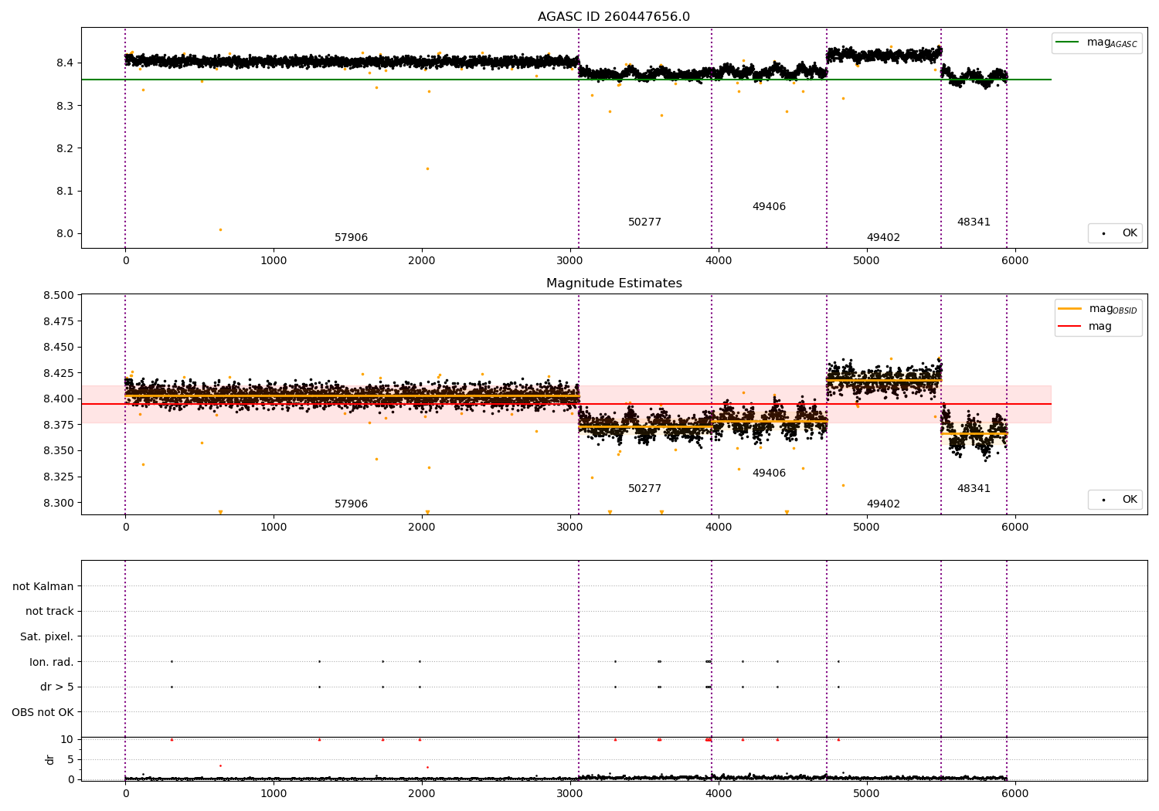
Task: Click the 'not track' axis label
Action: coord(49,611)
